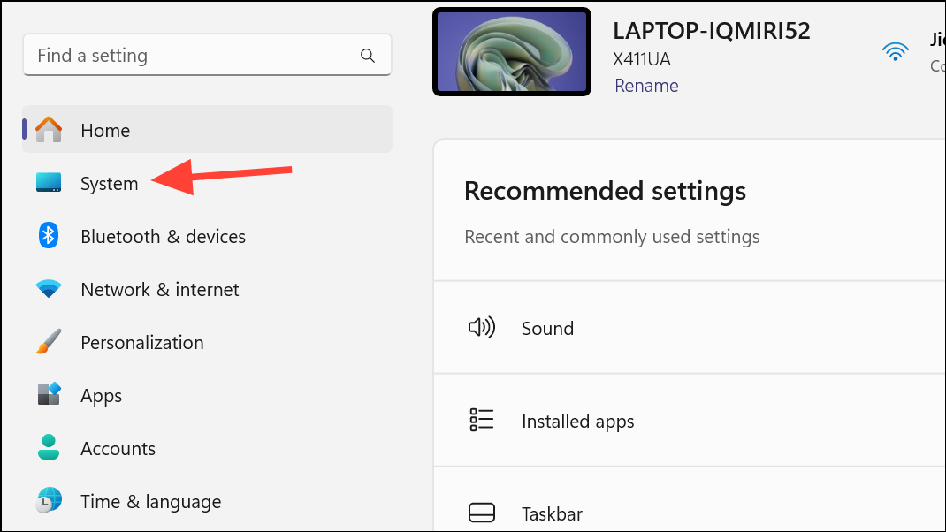Select the Home sidebar item
Image resolution: width=946 pixels, height=532 pixels.
pyautogui.click(x=105, y=129)
